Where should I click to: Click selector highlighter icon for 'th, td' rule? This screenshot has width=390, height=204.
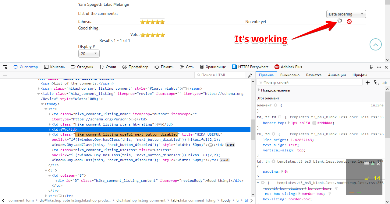273,134
